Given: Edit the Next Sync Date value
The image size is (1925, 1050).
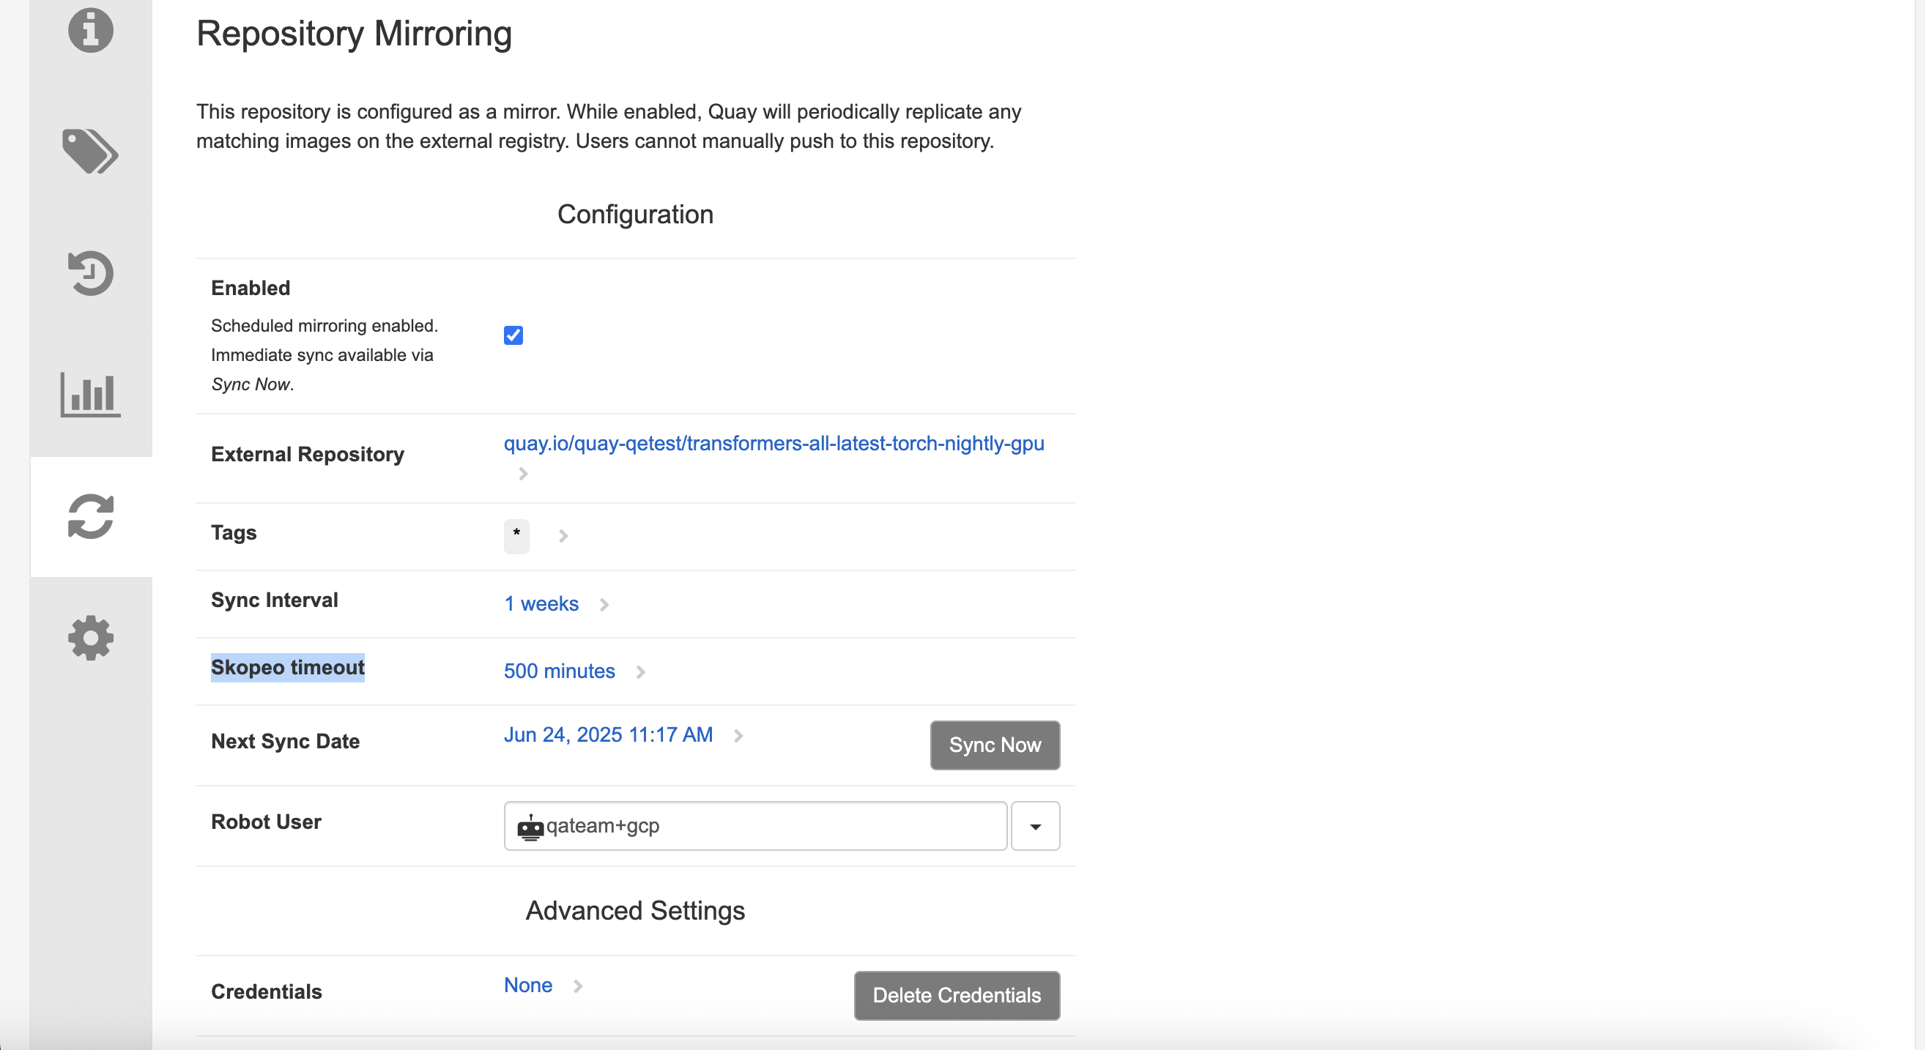Looking at the screenshot, I should coord(607,735).
